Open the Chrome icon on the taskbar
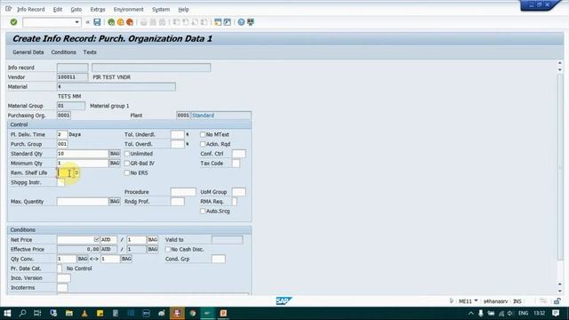The image size is (569, 320). point(193,313)
